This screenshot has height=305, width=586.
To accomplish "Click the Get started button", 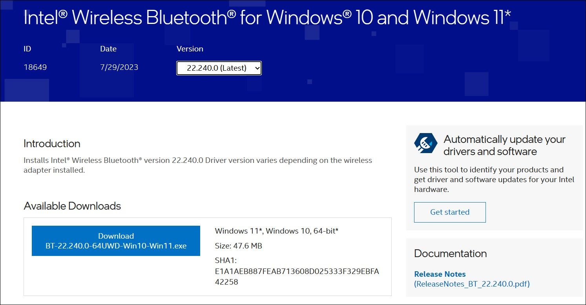I will pos(449,212).
